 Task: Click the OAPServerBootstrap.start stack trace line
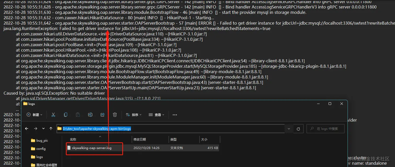point(140,82)
